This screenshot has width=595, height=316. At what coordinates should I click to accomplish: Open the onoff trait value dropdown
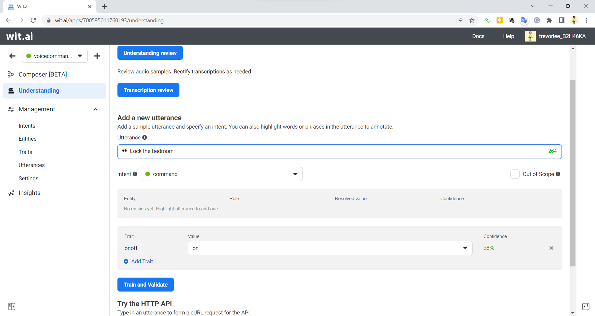coord(330,248)
